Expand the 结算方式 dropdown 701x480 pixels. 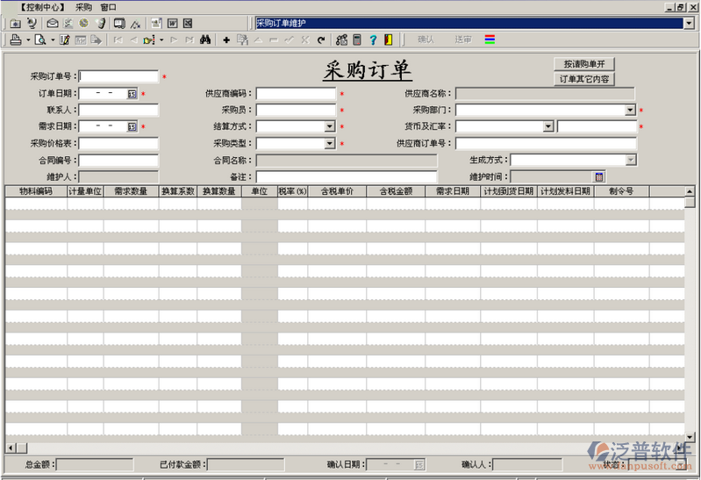pos(330,126)
